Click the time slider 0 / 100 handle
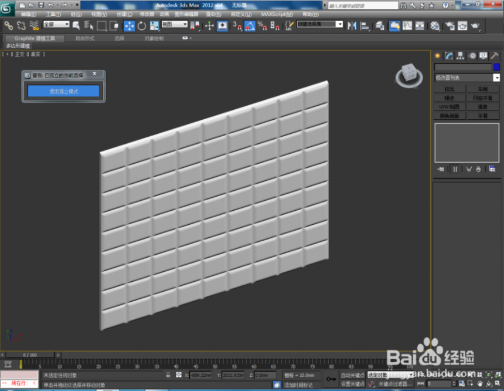The height and width of the screenshot is (391, 504). (x=30, y=355)
